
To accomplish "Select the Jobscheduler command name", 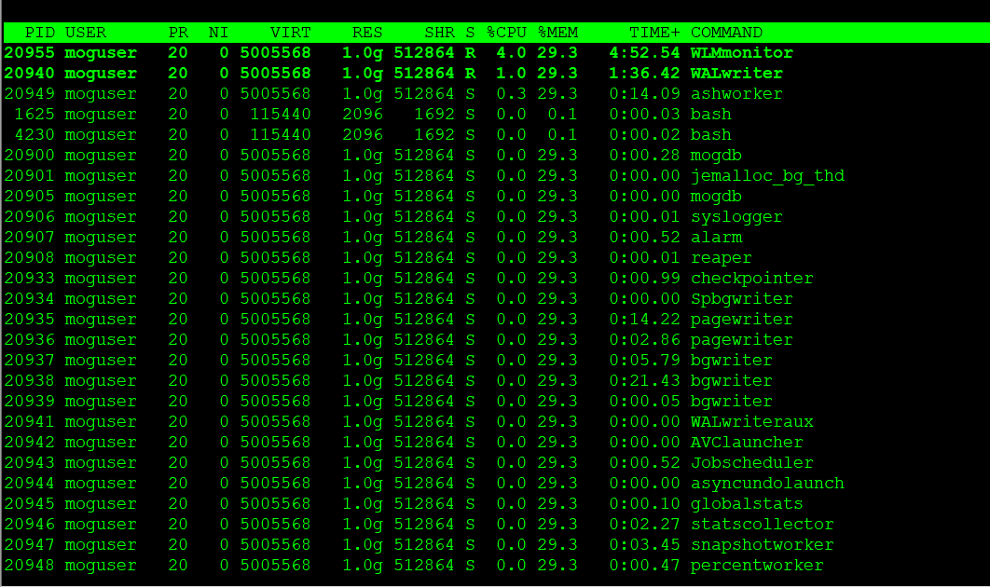I will tap(752, 463).
